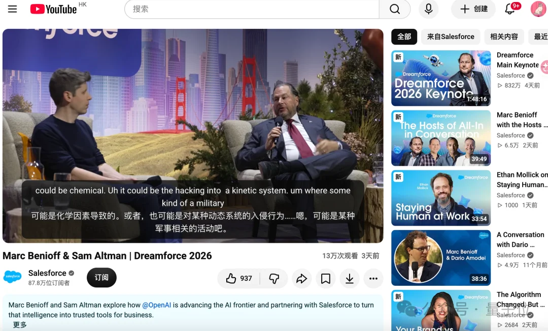
Task: Expand description with 更多
Action: pyautogui.click(x=20, y=325)
